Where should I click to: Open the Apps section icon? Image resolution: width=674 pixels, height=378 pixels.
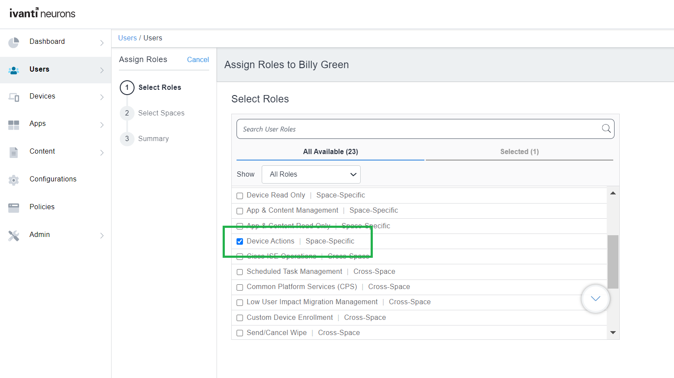pyautogui.click(x=13, y=125)
